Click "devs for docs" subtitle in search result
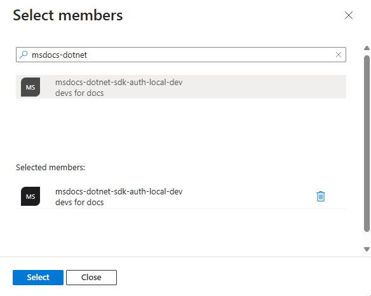The height and width of the screenshot is (296, 371). 79,93
